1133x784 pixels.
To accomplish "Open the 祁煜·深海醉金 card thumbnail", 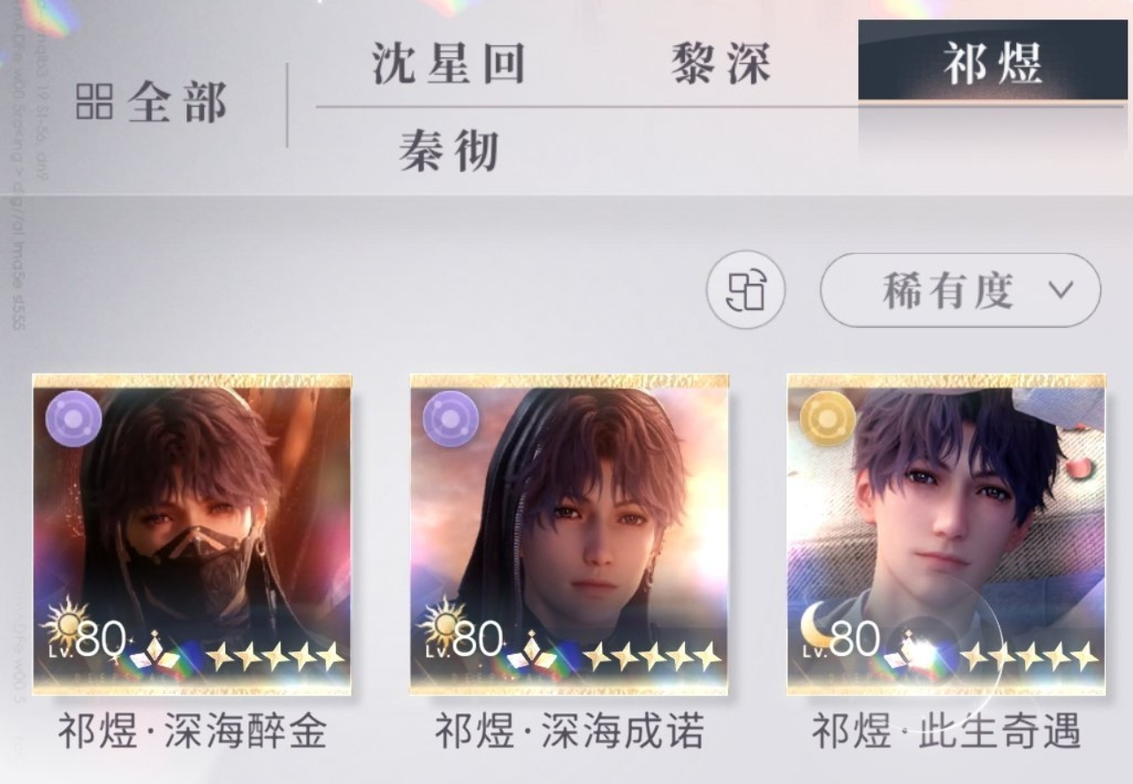I will [192, 535].
